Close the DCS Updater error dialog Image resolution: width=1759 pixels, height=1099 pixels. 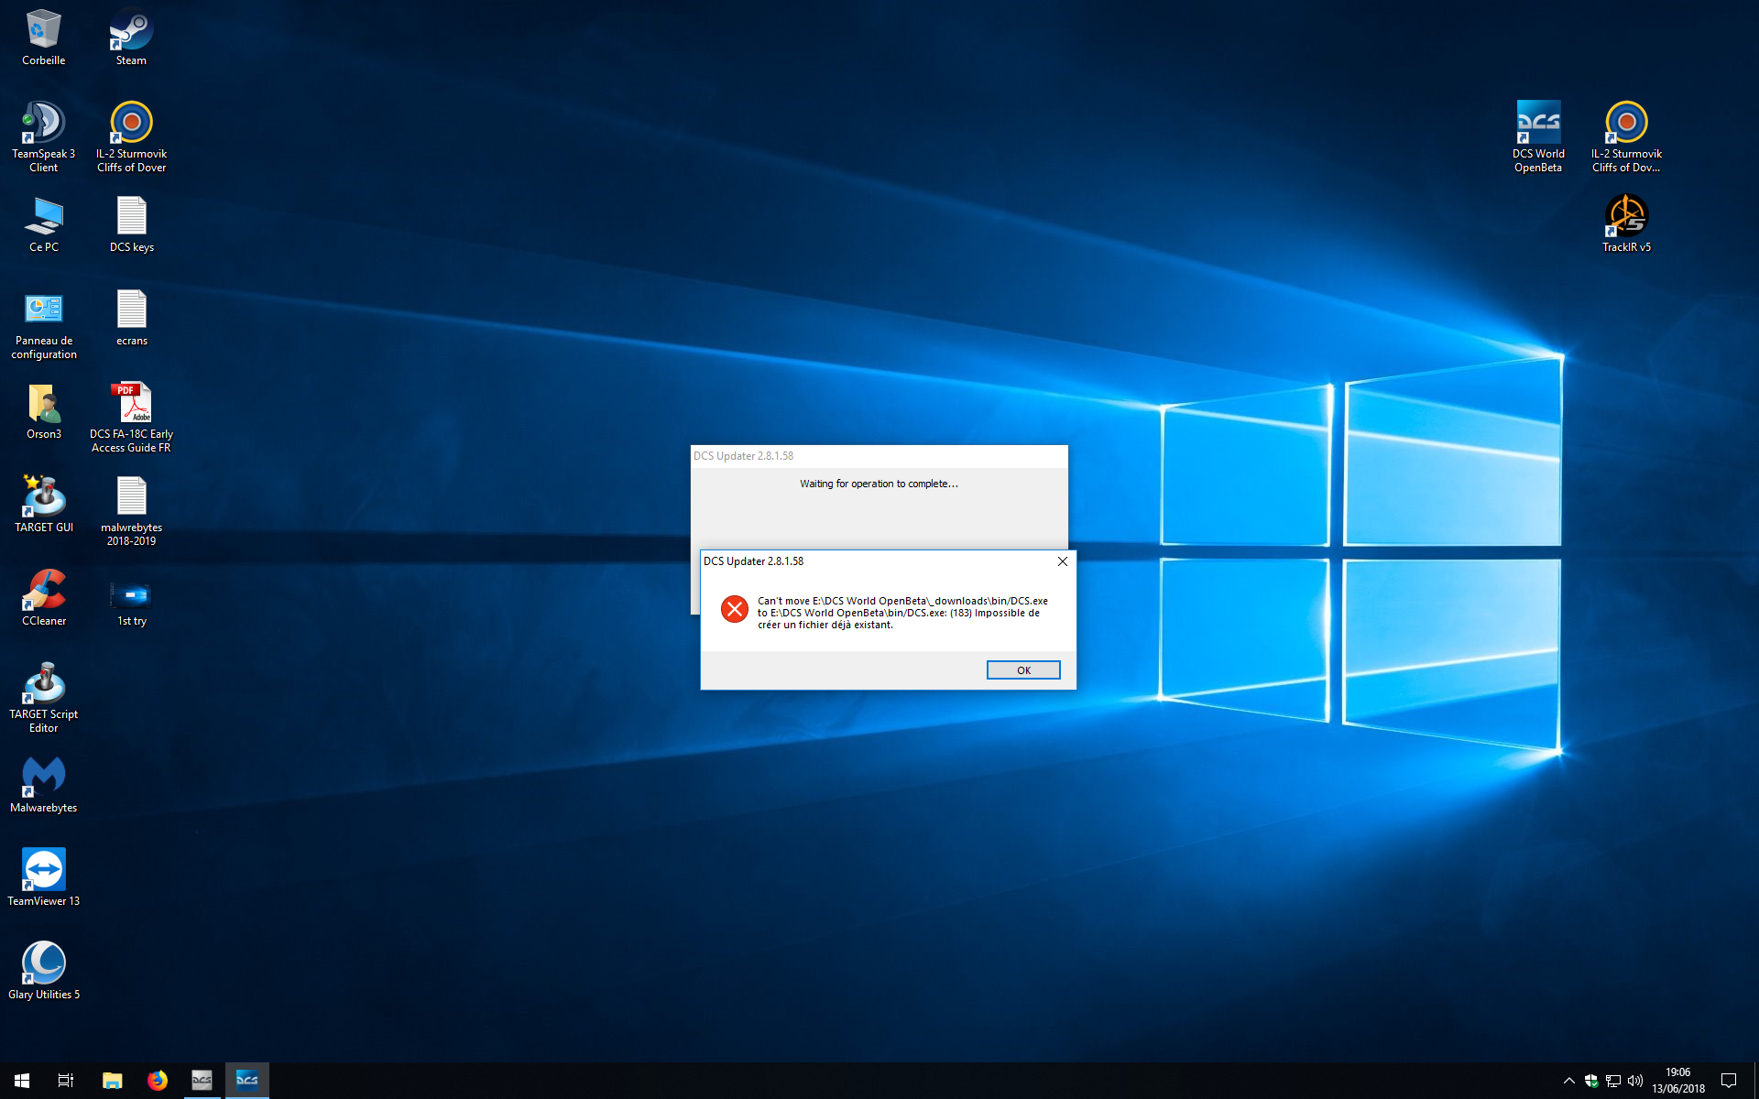tap(1063, 561)
